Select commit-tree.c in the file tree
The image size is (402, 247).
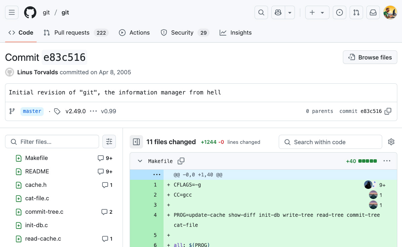coord(44,212)
